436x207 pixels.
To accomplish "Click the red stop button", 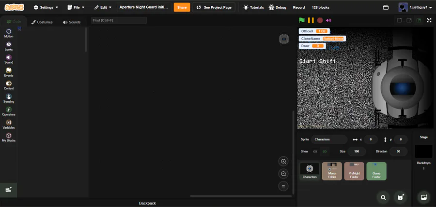I will tap(320, 20).
